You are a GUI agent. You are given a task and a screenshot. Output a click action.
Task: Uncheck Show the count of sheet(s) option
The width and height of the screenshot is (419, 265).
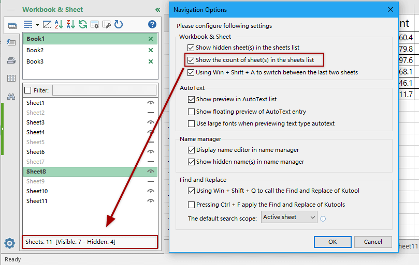tap(191, 60)
